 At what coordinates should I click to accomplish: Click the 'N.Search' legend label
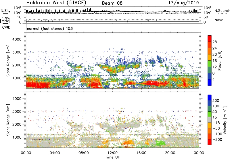(222, 11)
